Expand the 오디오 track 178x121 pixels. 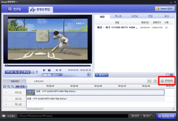pyautogui.click(x=6, y=99)
